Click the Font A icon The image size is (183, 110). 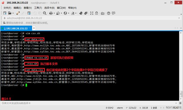coord(73,13)
